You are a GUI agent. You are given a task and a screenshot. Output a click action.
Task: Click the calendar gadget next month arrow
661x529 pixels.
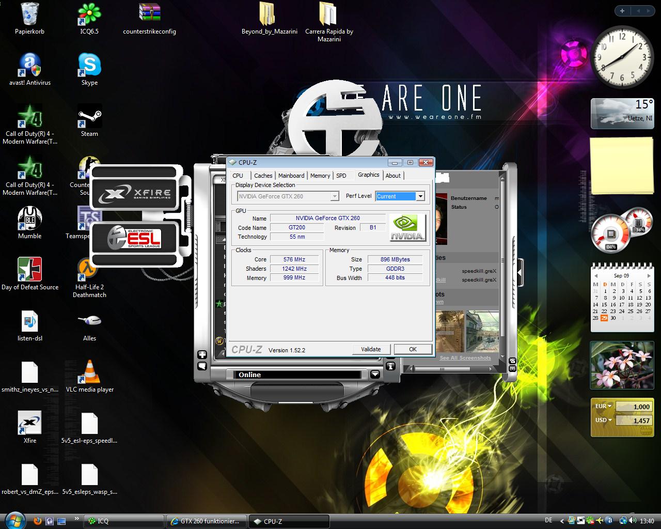coord(649,276)
